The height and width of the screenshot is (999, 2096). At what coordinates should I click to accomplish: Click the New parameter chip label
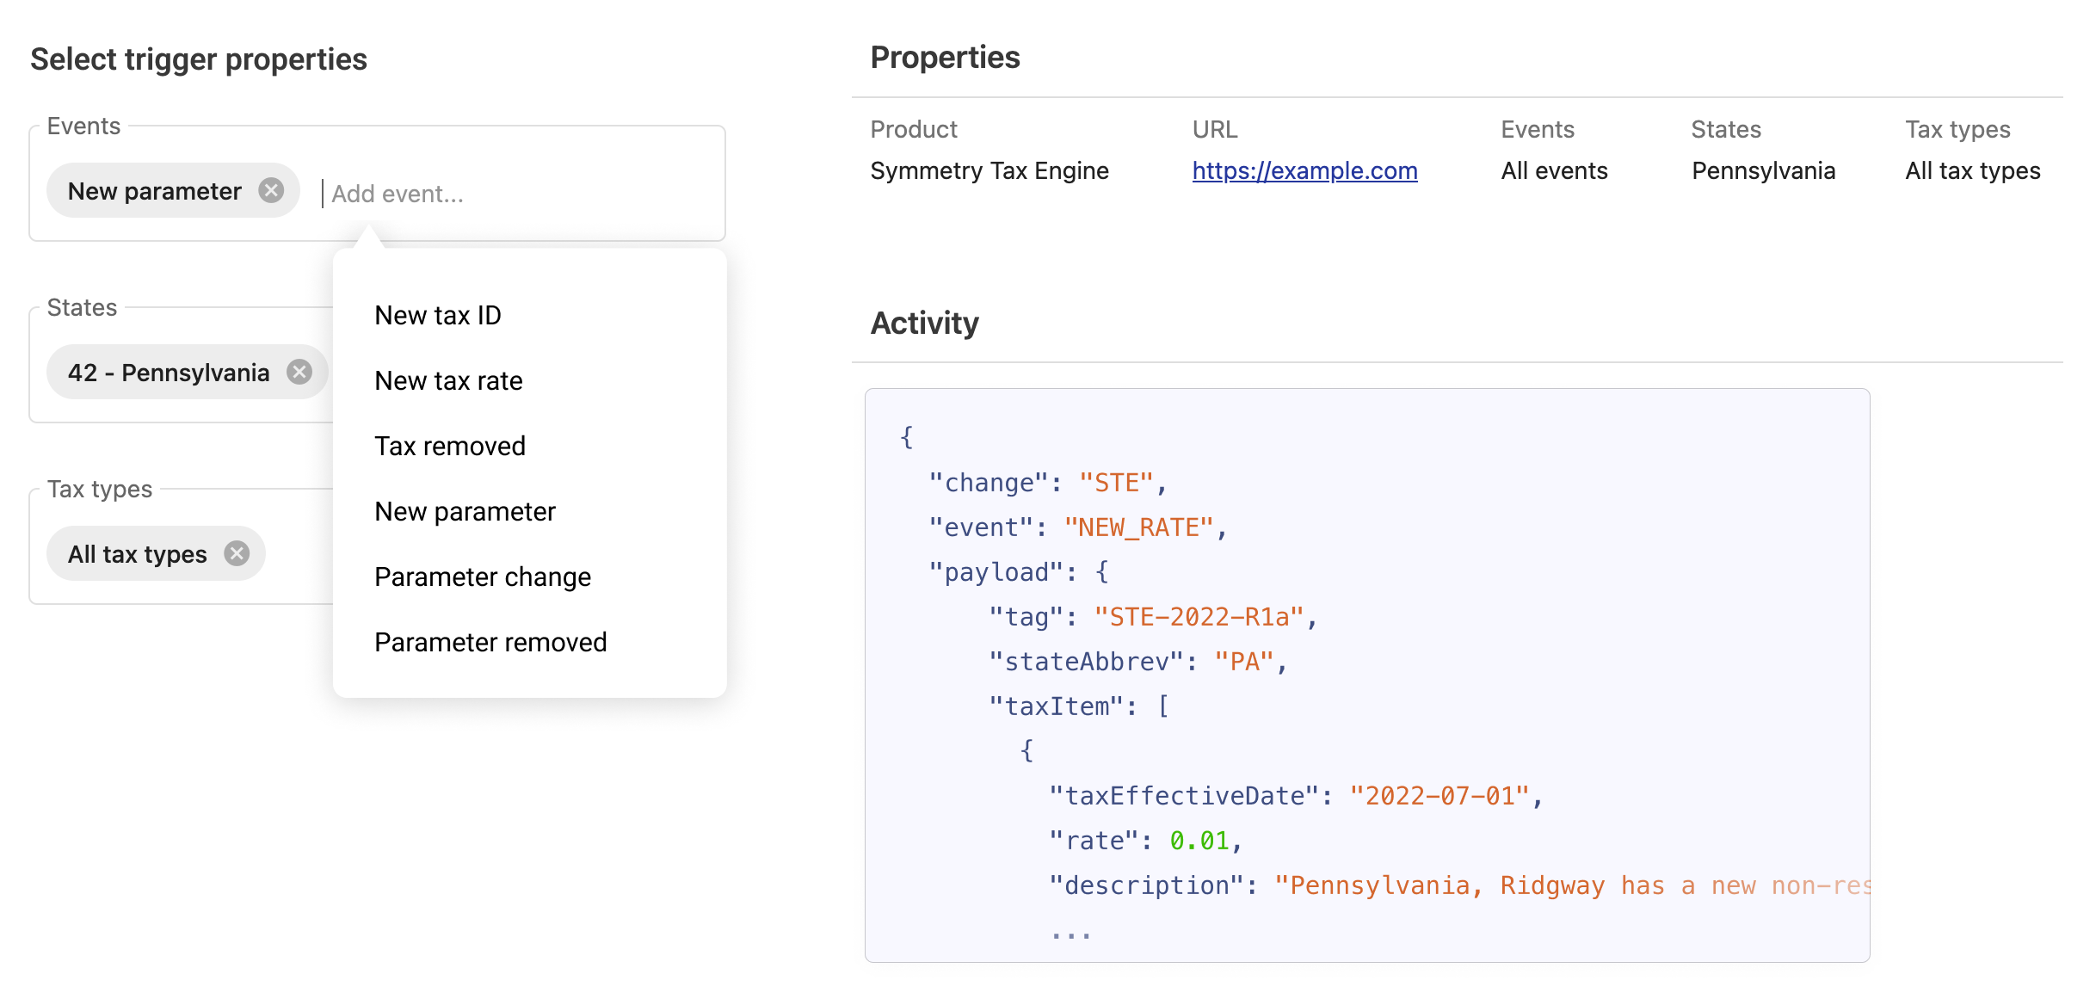click(155, 191)
